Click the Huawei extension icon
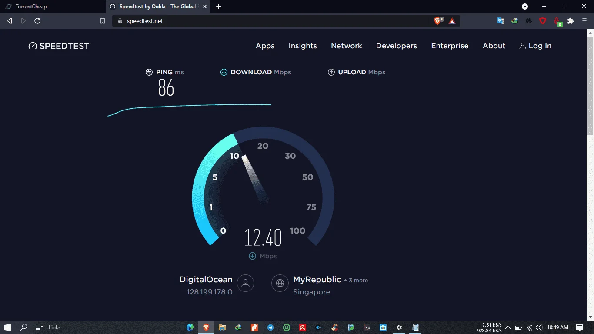594x334 pixels. coord(529,21)
